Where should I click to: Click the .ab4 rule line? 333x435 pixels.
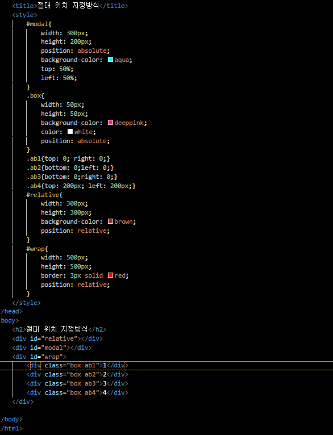[x=81, y=186]
